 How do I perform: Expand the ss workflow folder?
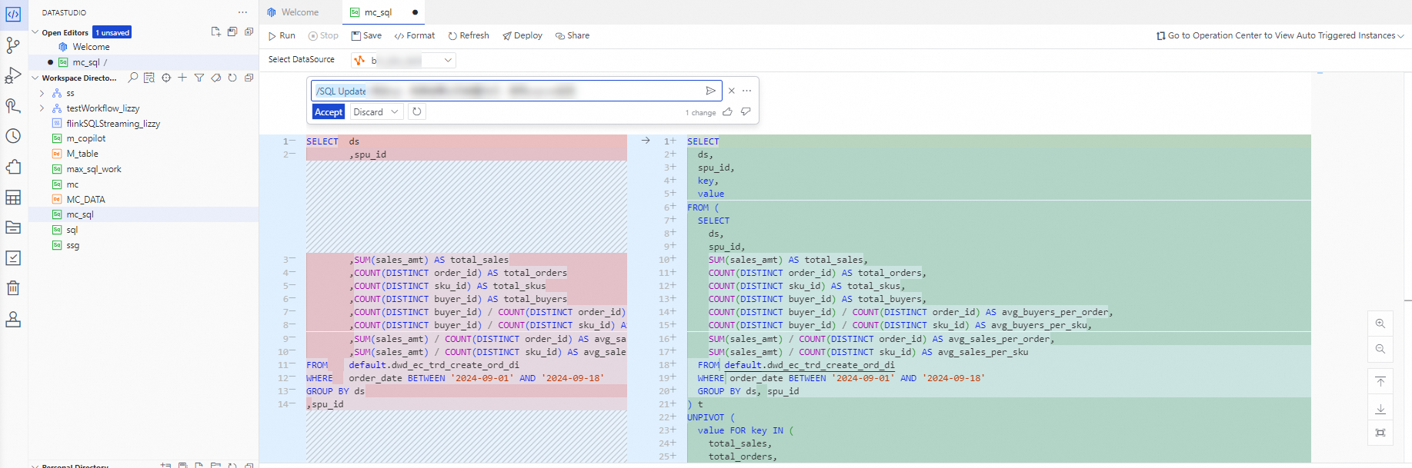coord(42,93)
